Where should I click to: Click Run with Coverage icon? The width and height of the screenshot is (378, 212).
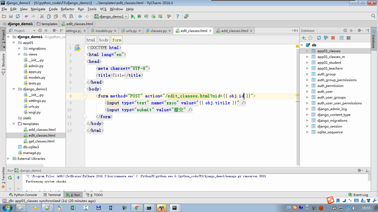(x=146, y=17)
